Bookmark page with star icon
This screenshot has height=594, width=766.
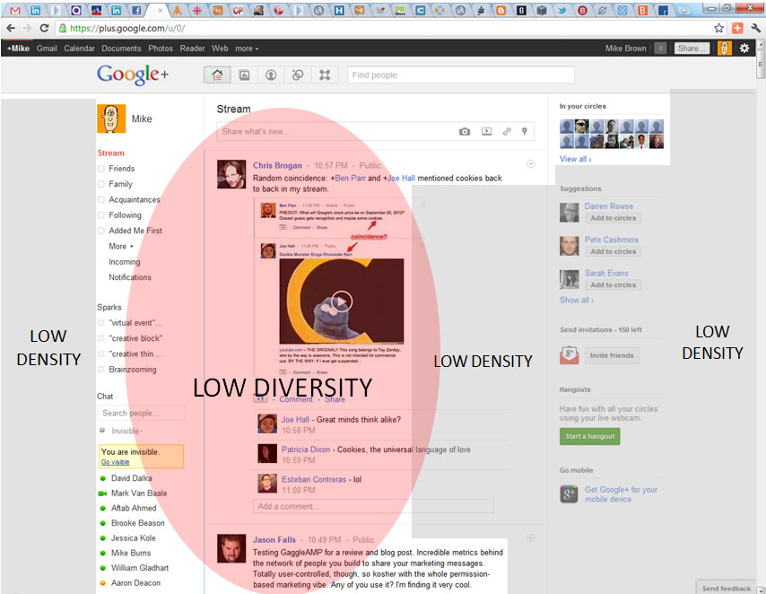[718, 28]
